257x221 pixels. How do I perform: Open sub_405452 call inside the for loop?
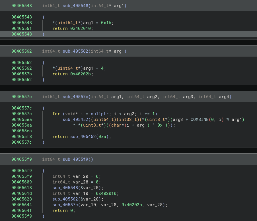75,119
